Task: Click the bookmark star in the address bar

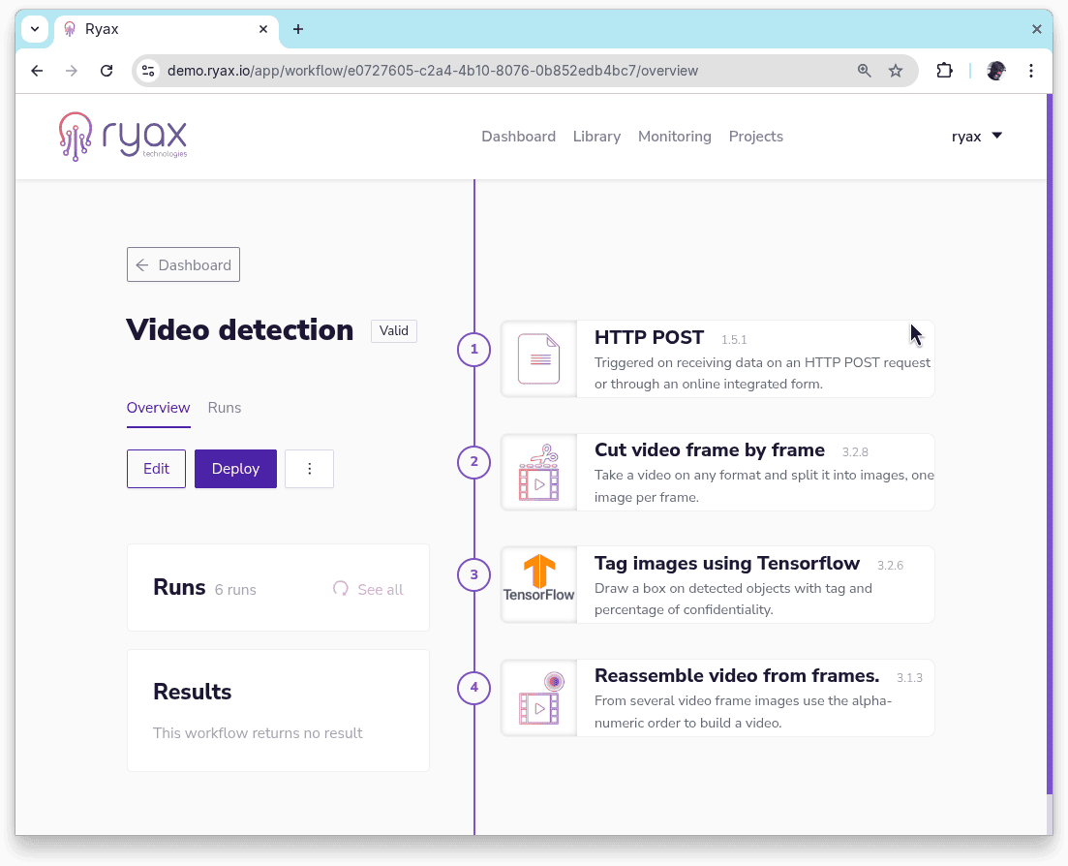Action: coord(896,71)
